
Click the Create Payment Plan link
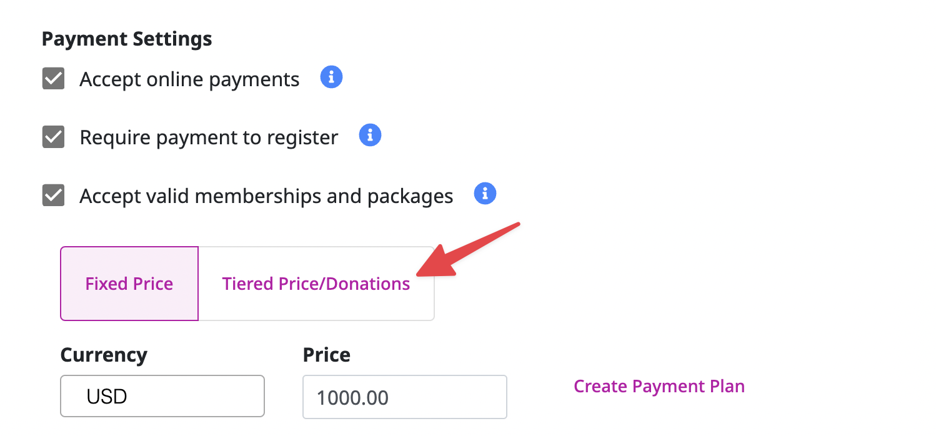click(x=659, y=386)
